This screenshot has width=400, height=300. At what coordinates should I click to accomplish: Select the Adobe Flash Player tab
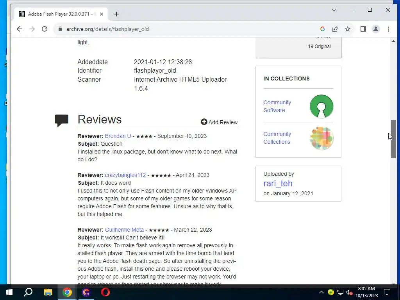pyautogui.click(x=61, y=14)
